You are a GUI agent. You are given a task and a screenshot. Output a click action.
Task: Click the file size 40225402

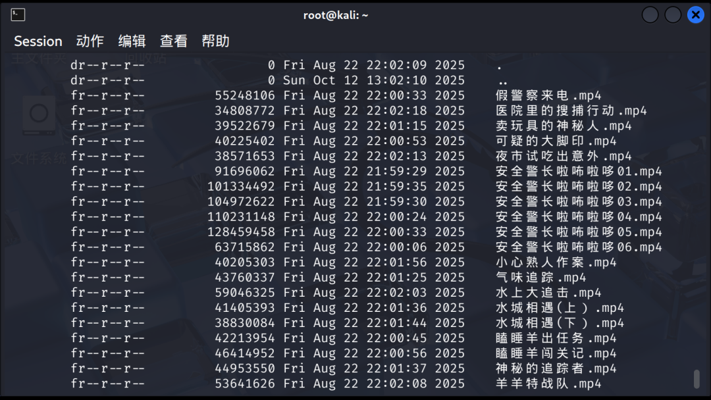point(245,141)
